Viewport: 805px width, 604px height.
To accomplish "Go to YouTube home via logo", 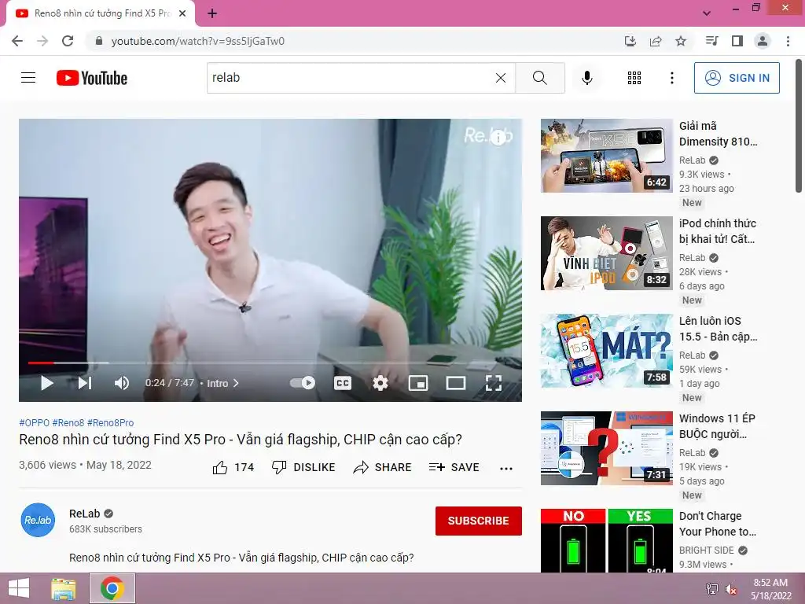I will pyautogui.click(x=92, y=78).
